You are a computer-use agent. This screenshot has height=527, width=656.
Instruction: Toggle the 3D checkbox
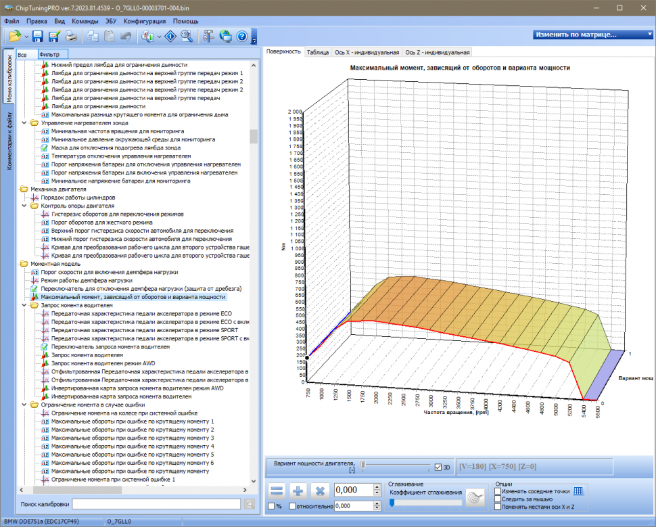tap(438, 467)
